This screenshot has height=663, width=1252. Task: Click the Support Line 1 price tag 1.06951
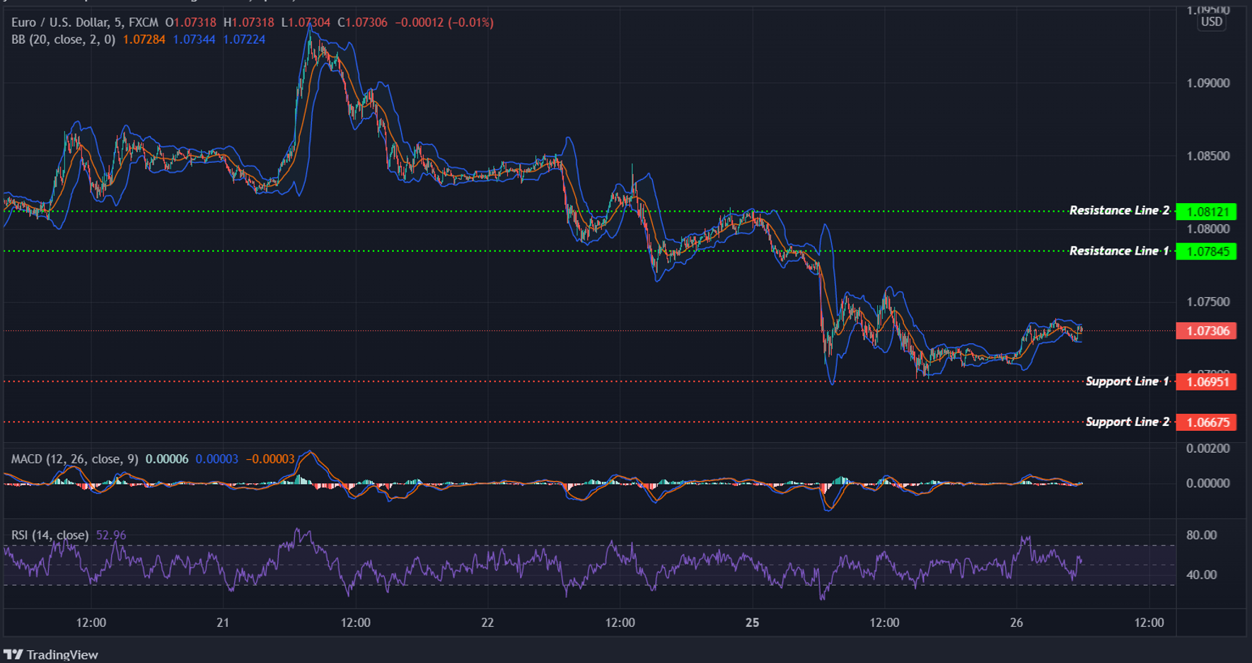click(x=1207, y=381)
